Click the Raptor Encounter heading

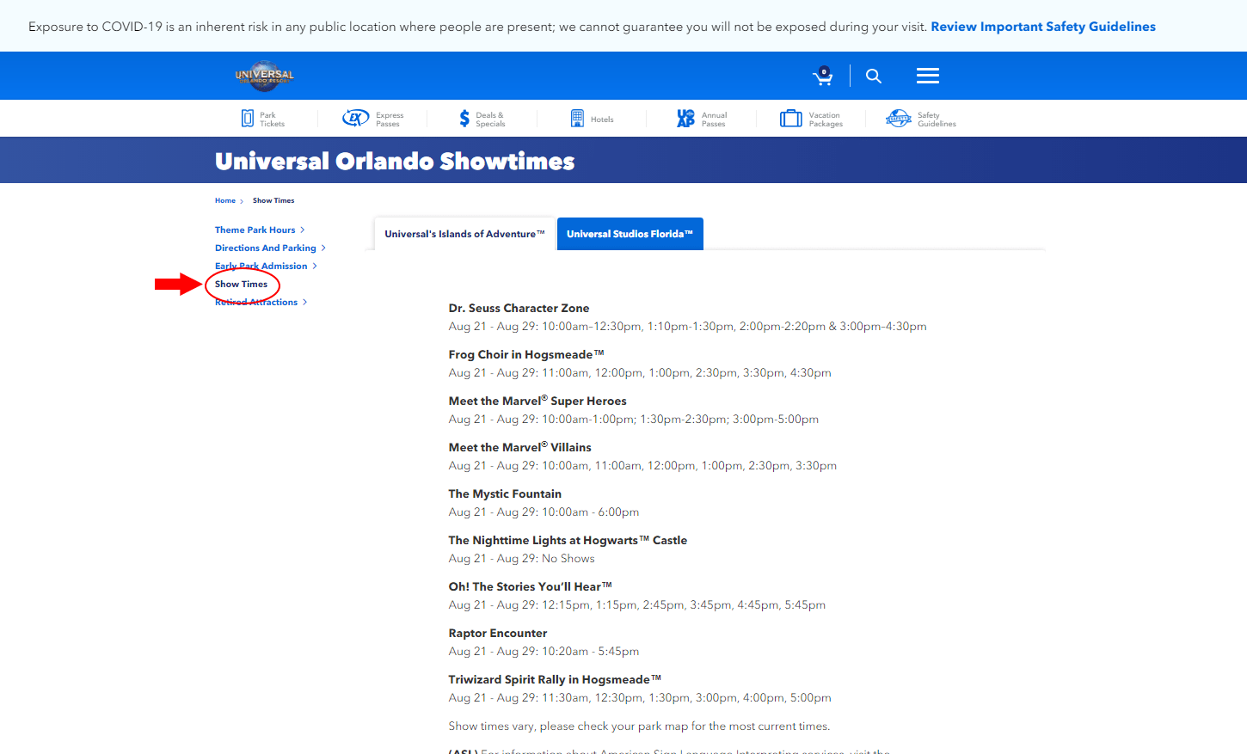pos(497,633)
